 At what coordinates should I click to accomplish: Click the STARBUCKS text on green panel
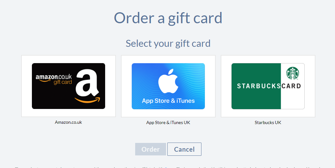[x=259, y=86]
